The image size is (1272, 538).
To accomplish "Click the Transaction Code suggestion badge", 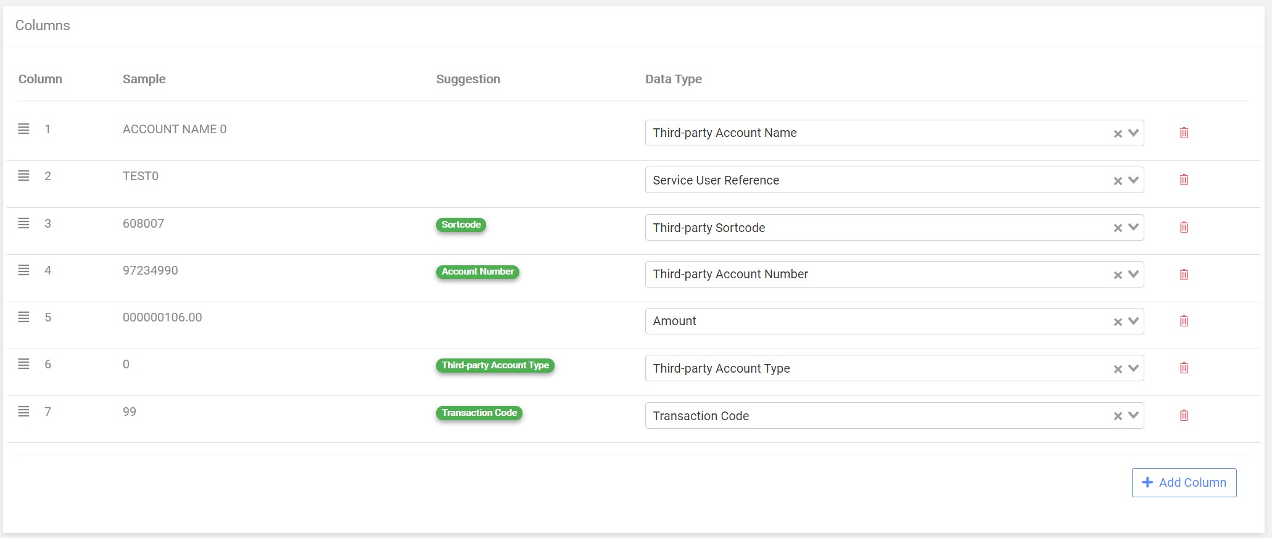I will [x=479, y=413].
